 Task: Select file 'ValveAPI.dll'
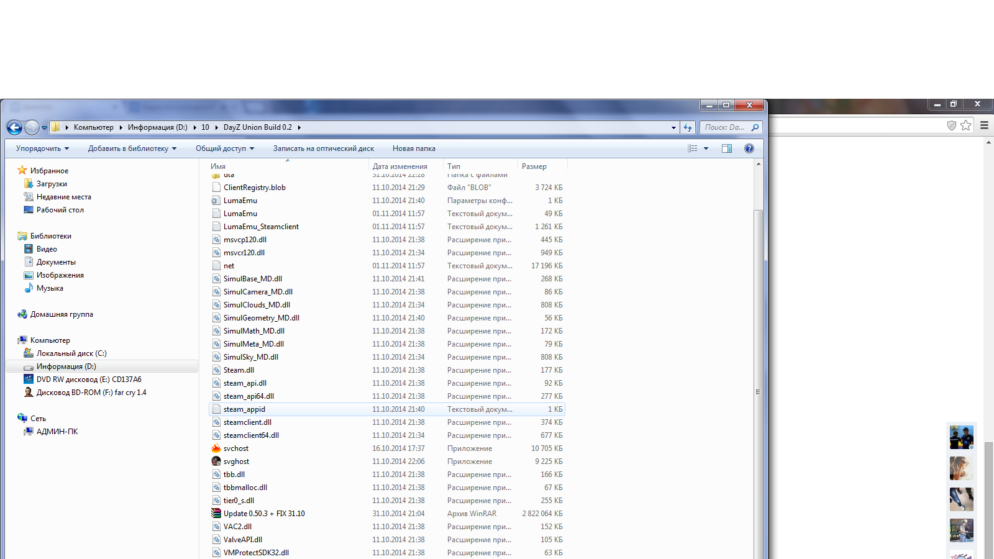click(x=243, y=540)
